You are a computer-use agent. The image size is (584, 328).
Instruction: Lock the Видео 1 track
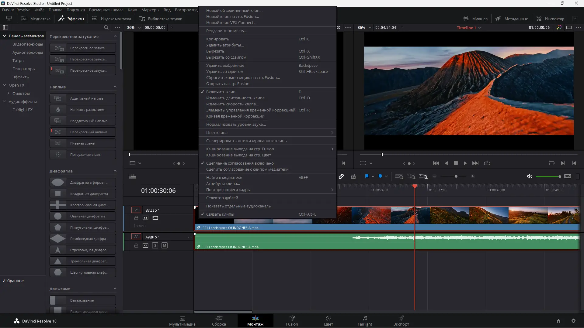(136, 218)
